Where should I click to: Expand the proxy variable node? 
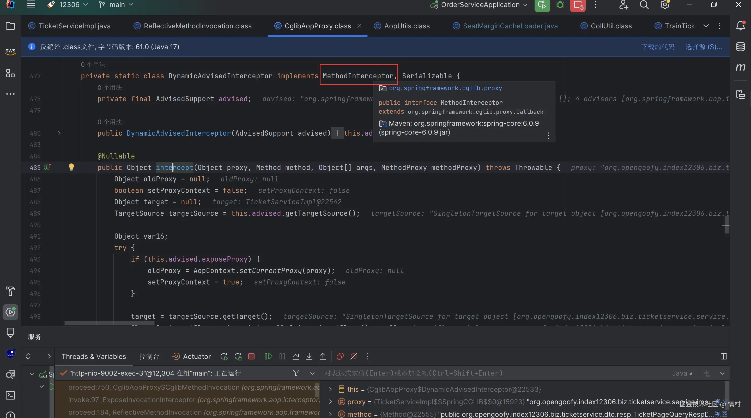coord(330,402)
